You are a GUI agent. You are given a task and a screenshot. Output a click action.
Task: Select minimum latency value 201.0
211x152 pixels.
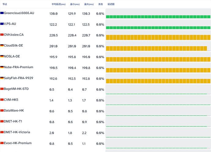(72, 46)
